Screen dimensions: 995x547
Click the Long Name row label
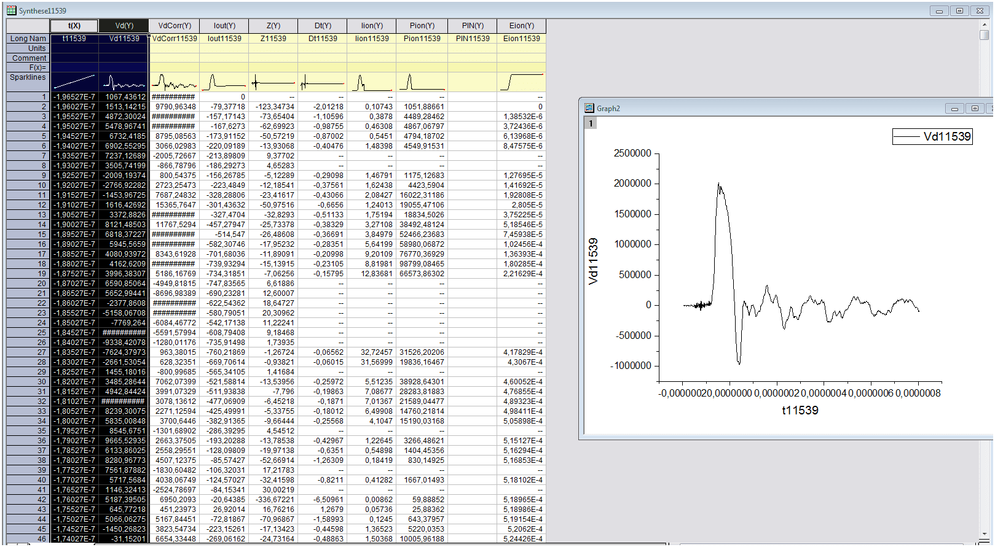28,38
